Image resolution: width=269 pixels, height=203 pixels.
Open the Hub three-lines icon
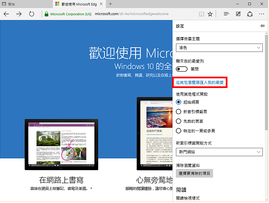[226, 14]
